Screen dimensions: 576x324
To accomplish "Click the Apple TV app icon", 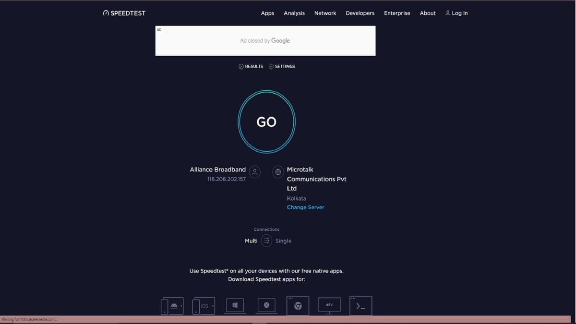I will tap(329, 305).
